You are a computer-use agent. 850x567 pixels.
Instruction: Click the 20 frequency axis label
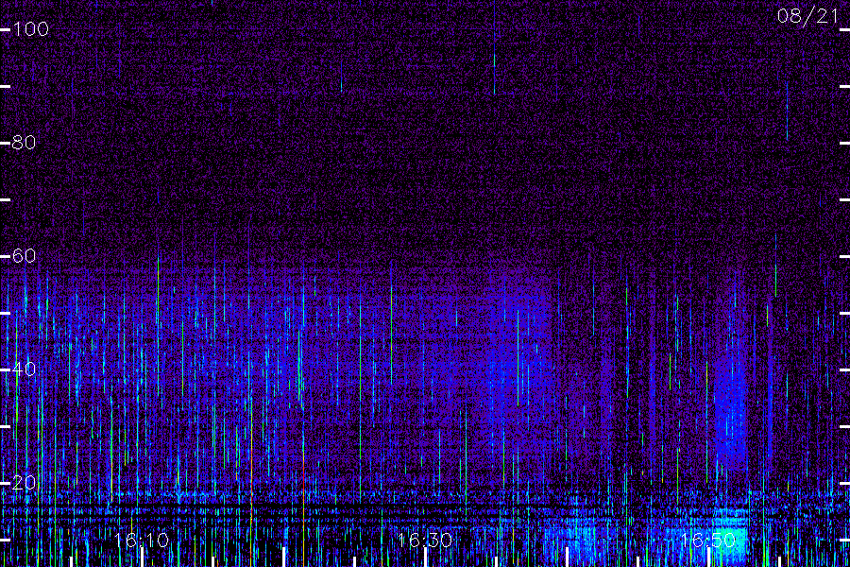[24, 482]
